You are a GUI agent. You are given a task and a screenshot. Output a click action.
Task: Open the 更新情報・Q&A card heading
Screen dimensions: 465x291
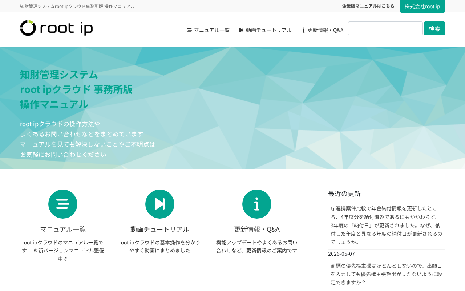pyautogui.click(x=257, y=229)
